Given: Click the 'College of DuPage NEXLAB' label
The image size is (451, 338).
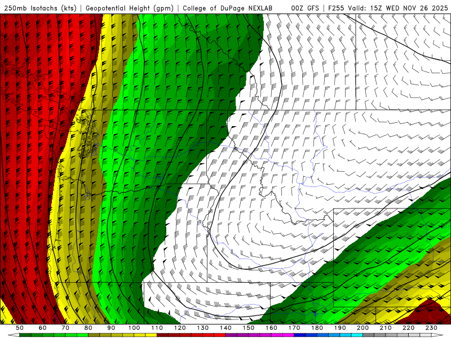Looking at the screenshot, I should (x=228, y=8).
